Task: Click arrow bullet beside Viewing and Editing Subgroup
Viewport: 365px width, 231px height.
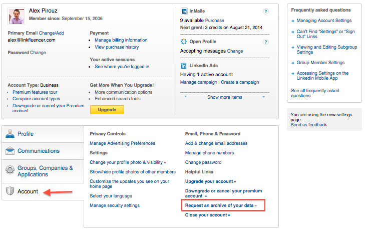Action: (293, 47)
